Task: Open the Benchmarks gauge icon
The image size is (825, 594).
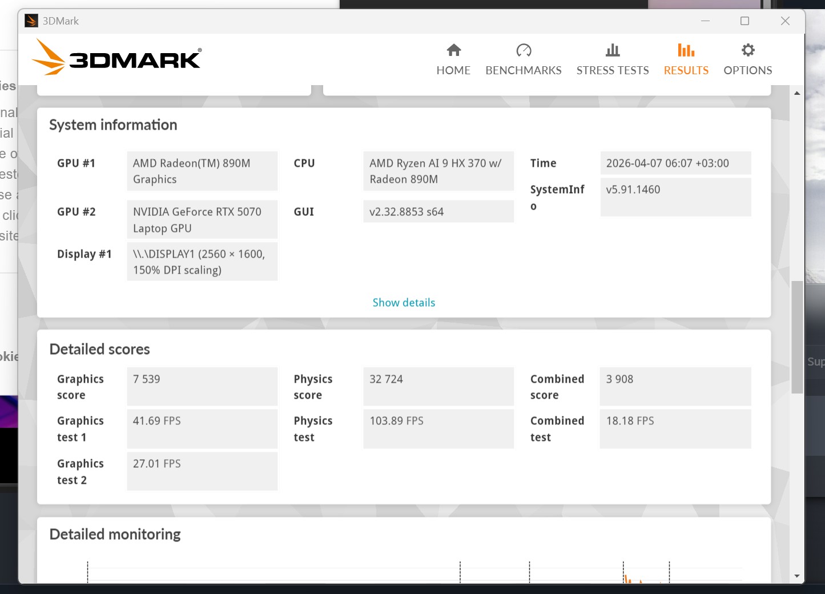Action: [x=524, y=51]
